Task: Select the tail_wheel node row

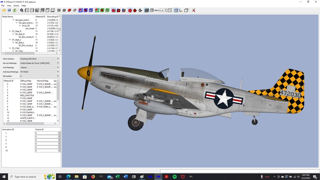Action: click(x=30, y=29)
